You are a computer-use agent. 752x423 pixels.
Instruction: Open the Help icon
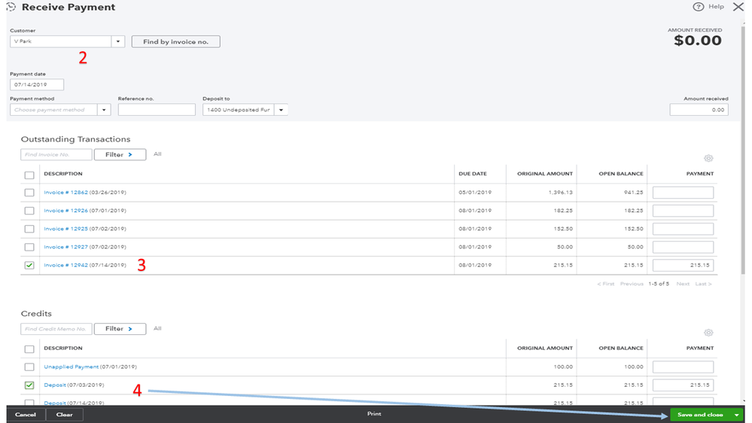click(x=698, y=7)
